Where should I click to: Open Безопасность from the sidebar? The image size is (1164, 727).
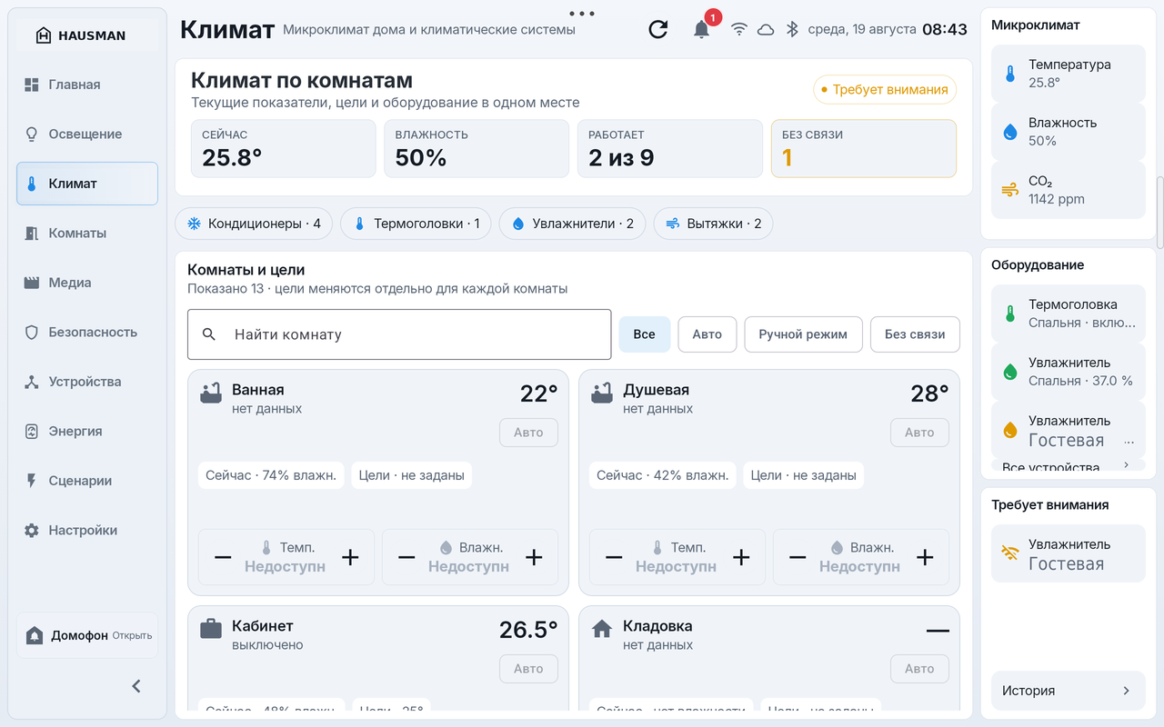[x=87, y=332]
